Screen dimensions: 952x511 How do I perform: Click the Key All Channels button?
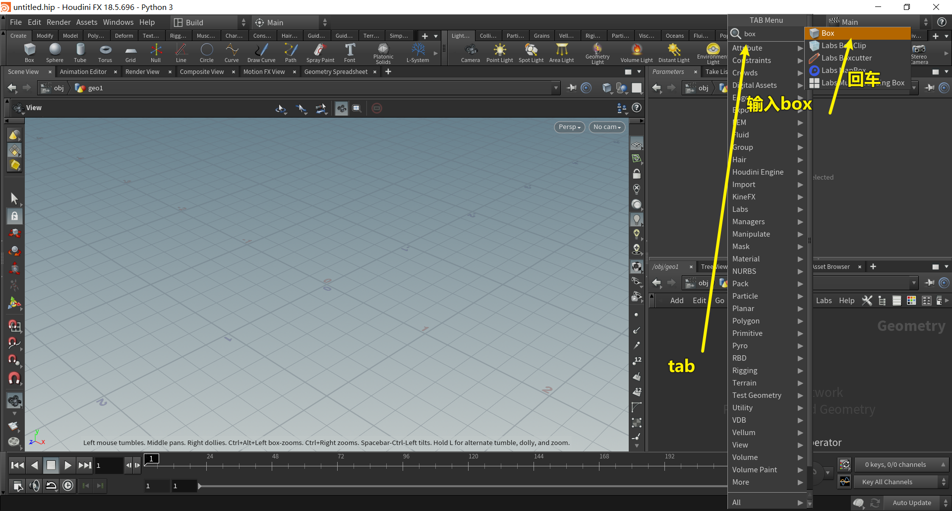pyautogui.click(x=887, y=482)
